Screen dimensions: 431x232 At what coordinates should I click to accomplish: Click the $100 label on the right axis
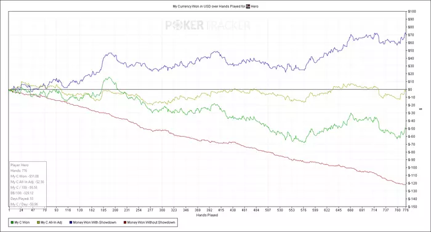click(412, 12)
